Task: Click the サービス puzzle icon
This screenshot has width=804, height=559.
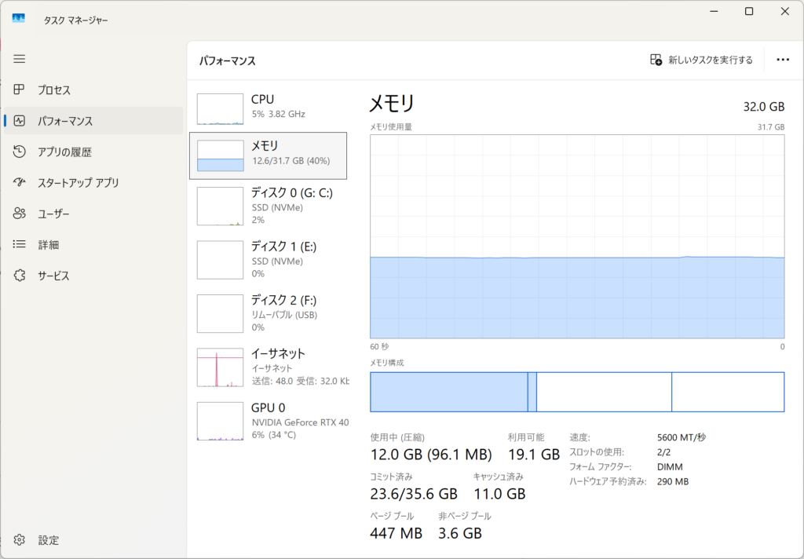Action: coord(20,276)
